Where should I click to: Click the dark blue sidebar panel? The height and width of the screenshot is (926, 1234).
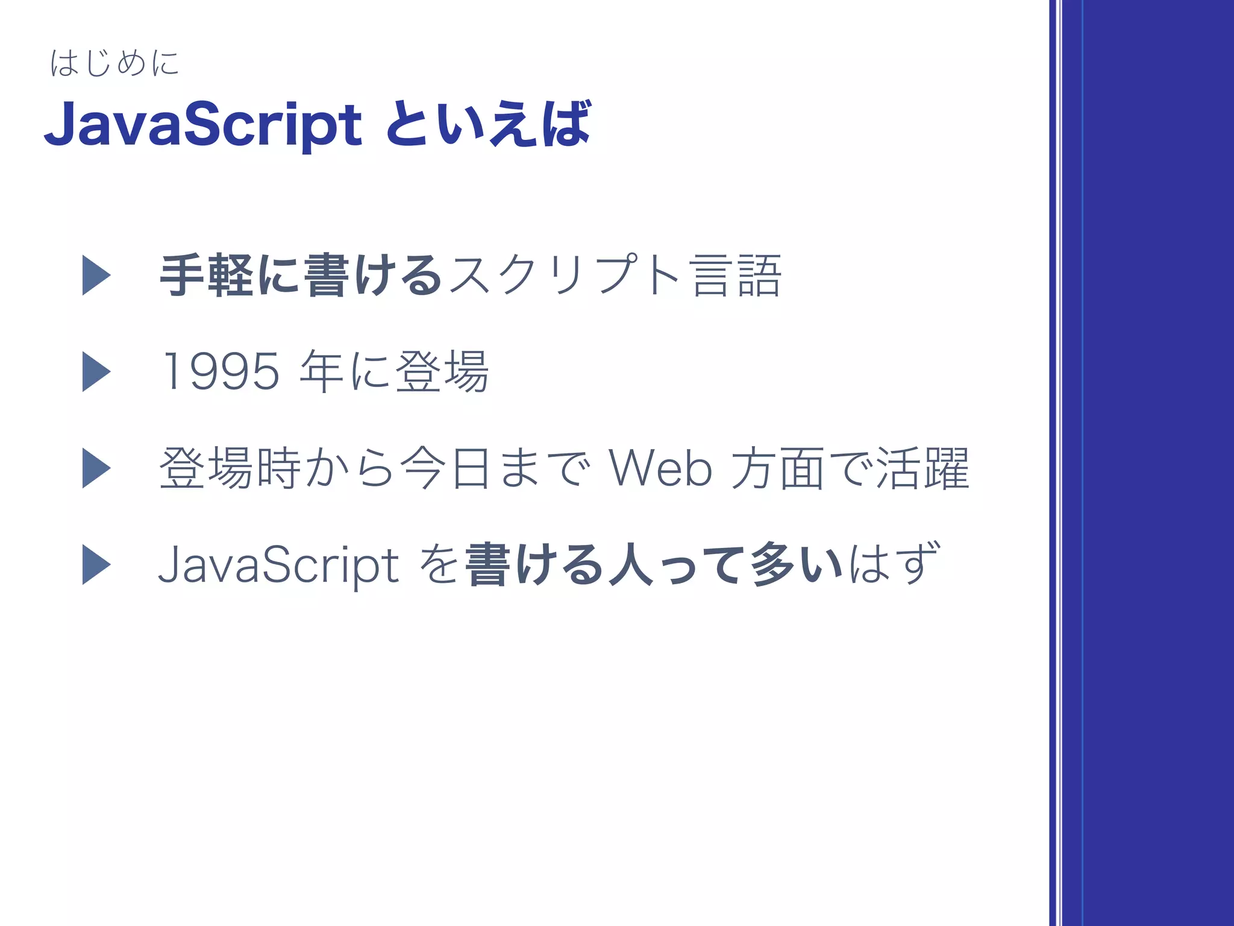pos(1148,463)
